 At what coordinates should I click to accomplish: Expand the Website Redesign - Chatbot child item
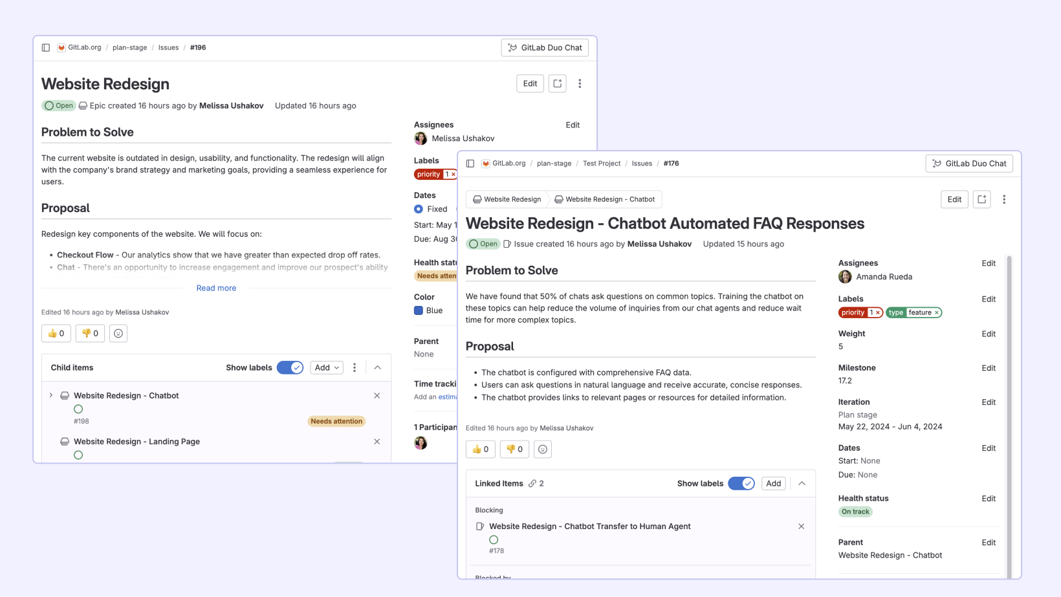click(51, 395)
